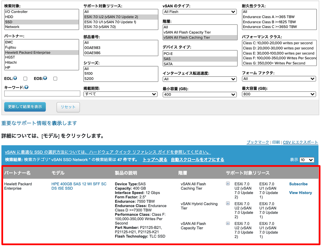Select Class C: 10,000-20,000 writes per second
323x246 pixels.
[x=279, y=43]
